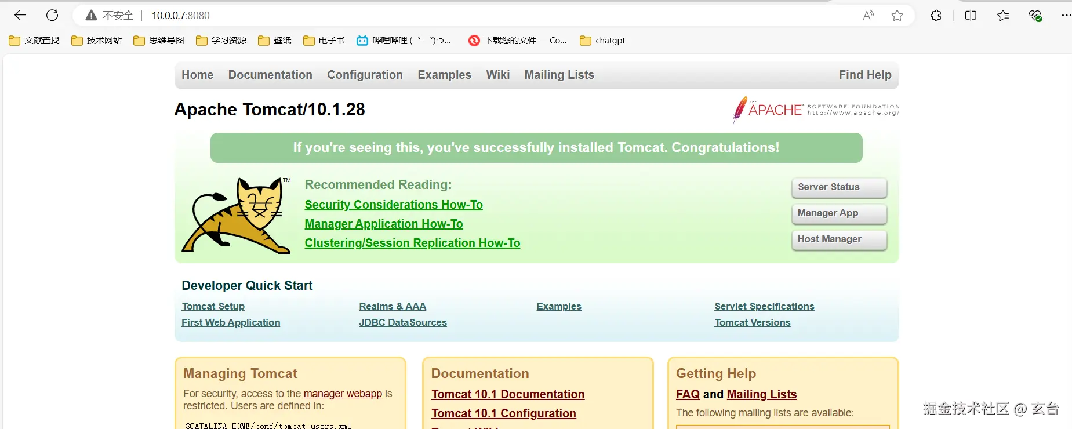This screenshot has width=1072, height=429.
Task: Open the 电子书 bookmark folder
Action: (324, 41)
